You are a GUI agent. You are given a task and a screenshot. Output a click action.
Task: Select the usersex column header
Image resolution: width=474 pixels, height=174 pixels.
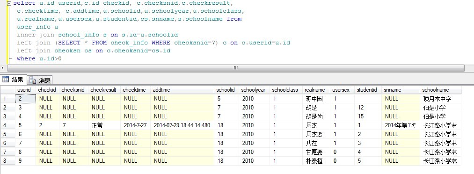(x=342, y=90)
